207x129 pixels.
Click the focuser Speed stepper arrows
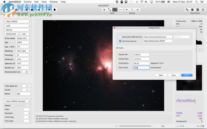tap(29, 106)
